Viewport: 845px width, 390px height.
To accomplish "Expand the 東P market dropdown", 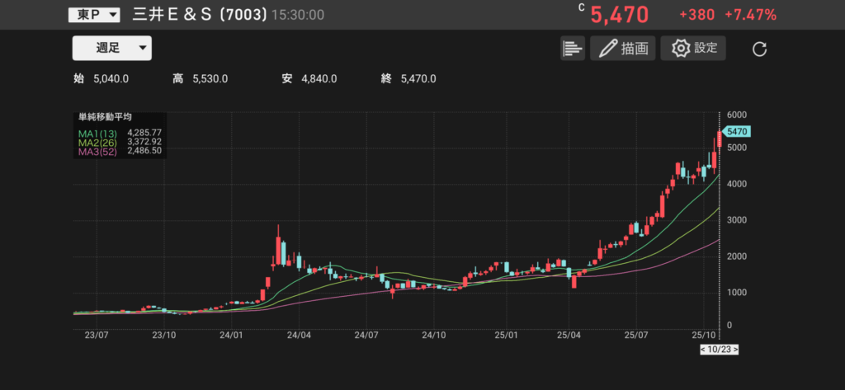I will [93, 15].
